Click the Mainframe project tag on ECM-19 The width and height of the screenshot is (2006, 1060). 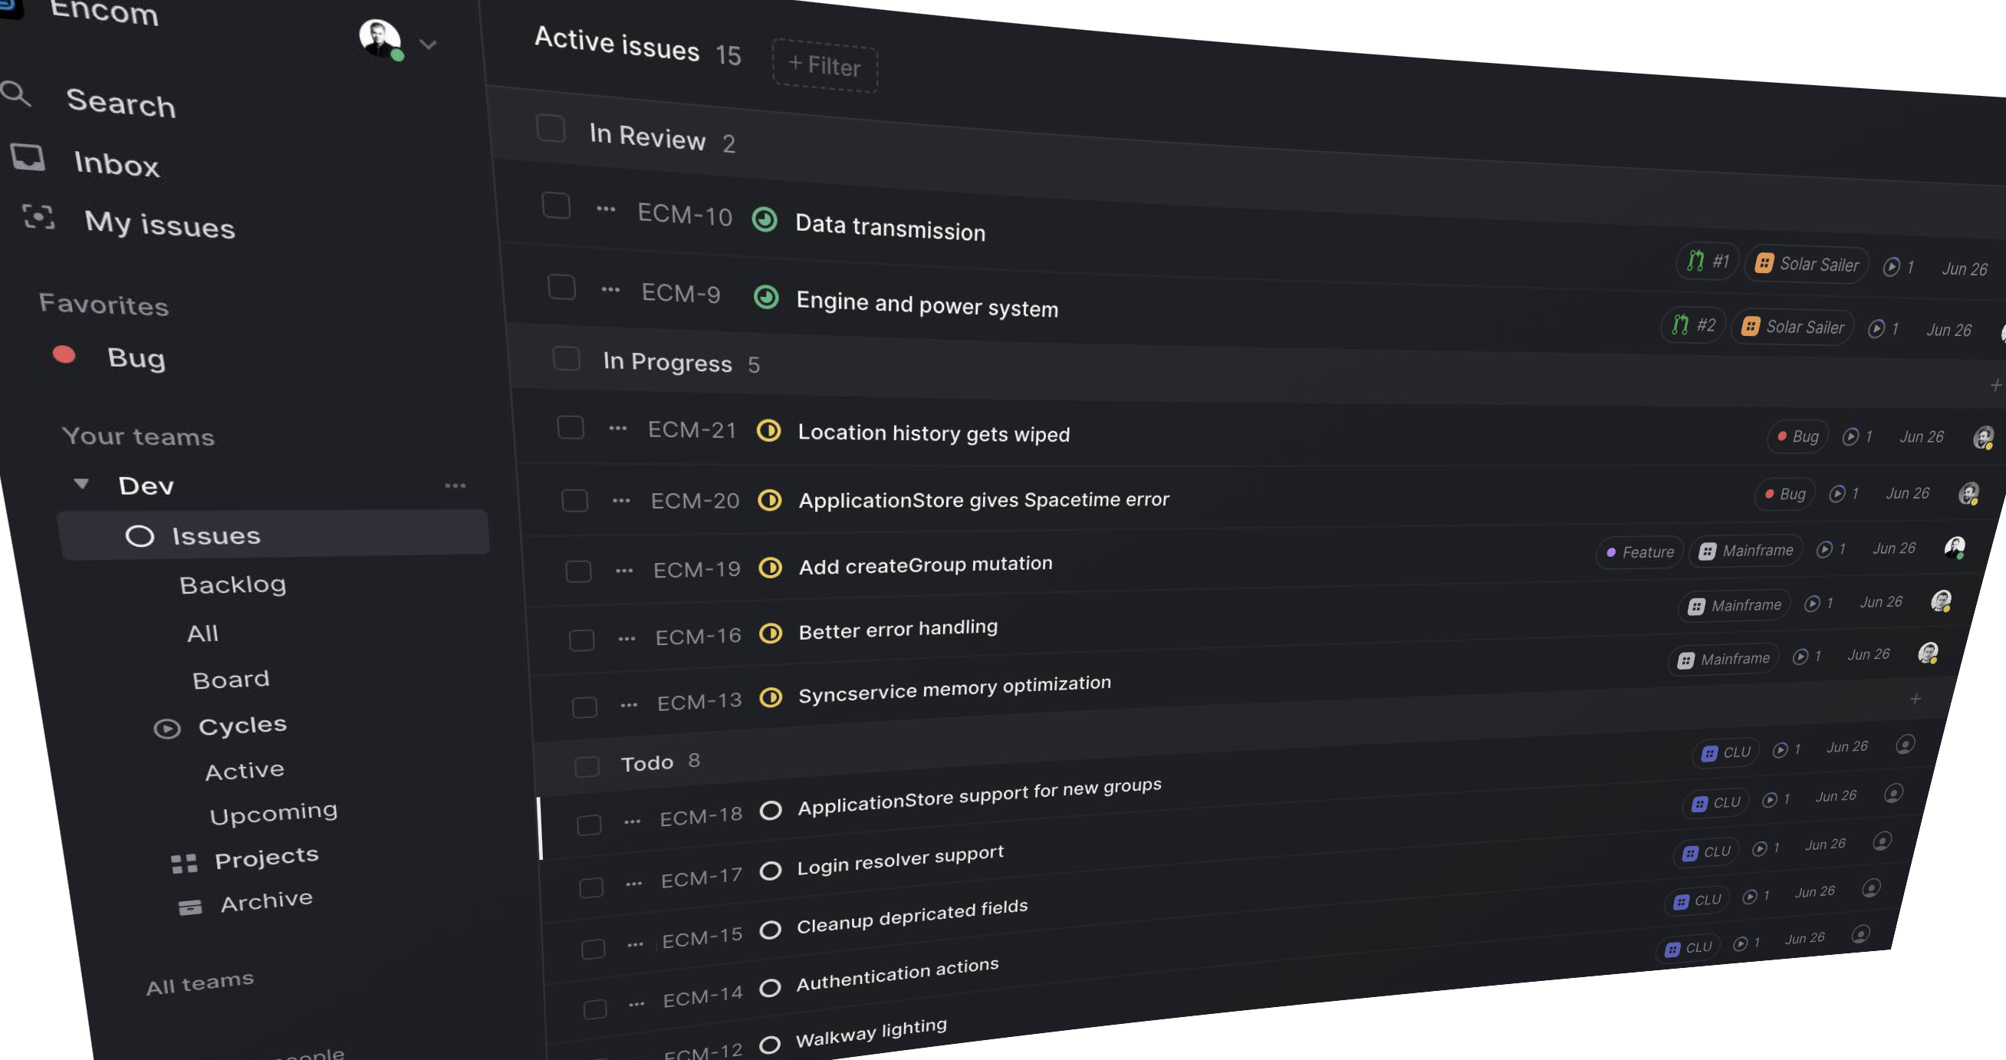point(1745,551)
